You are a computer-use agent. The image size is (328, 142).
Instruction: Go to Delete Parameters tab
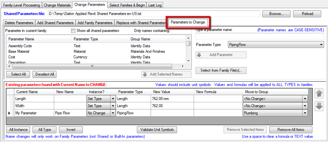click(x=19, y=23)
